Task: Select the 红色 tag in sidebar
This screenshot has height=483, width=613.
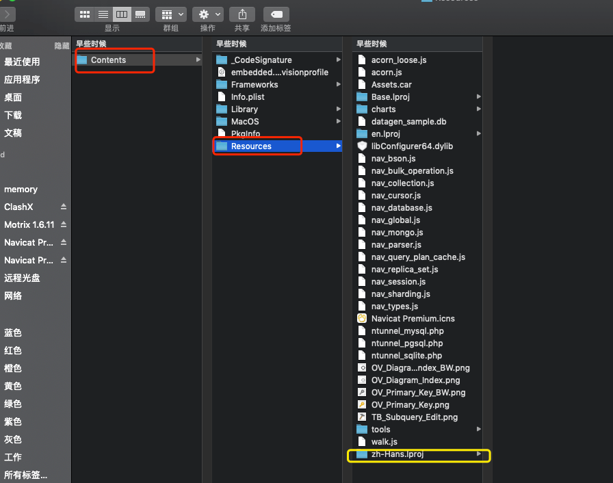Action: click(13, 350)
